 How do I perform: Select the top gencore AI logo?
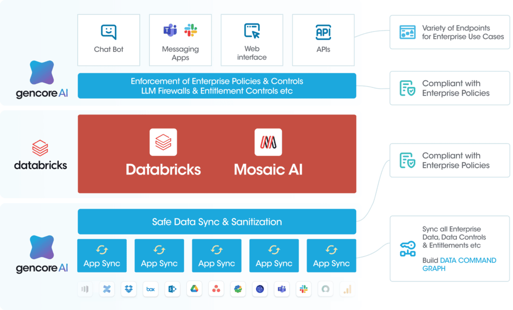point(42,77)
